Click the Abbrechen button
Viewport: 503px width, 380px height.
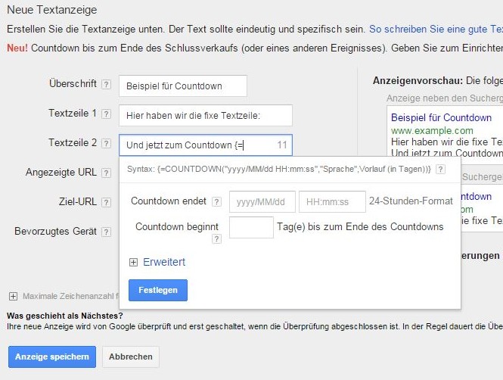point(131,357)
